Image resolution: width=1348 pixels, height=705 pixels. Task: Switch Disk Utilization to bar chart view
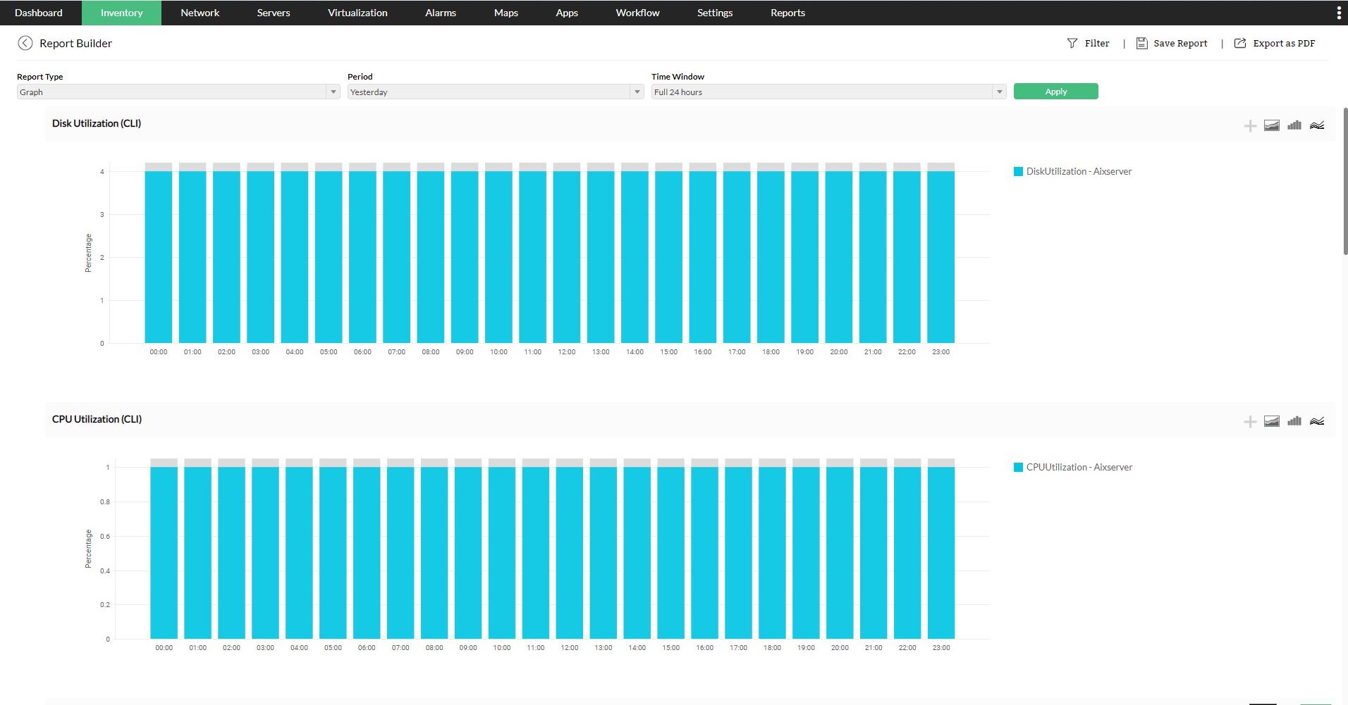(x=1294, y=125)
